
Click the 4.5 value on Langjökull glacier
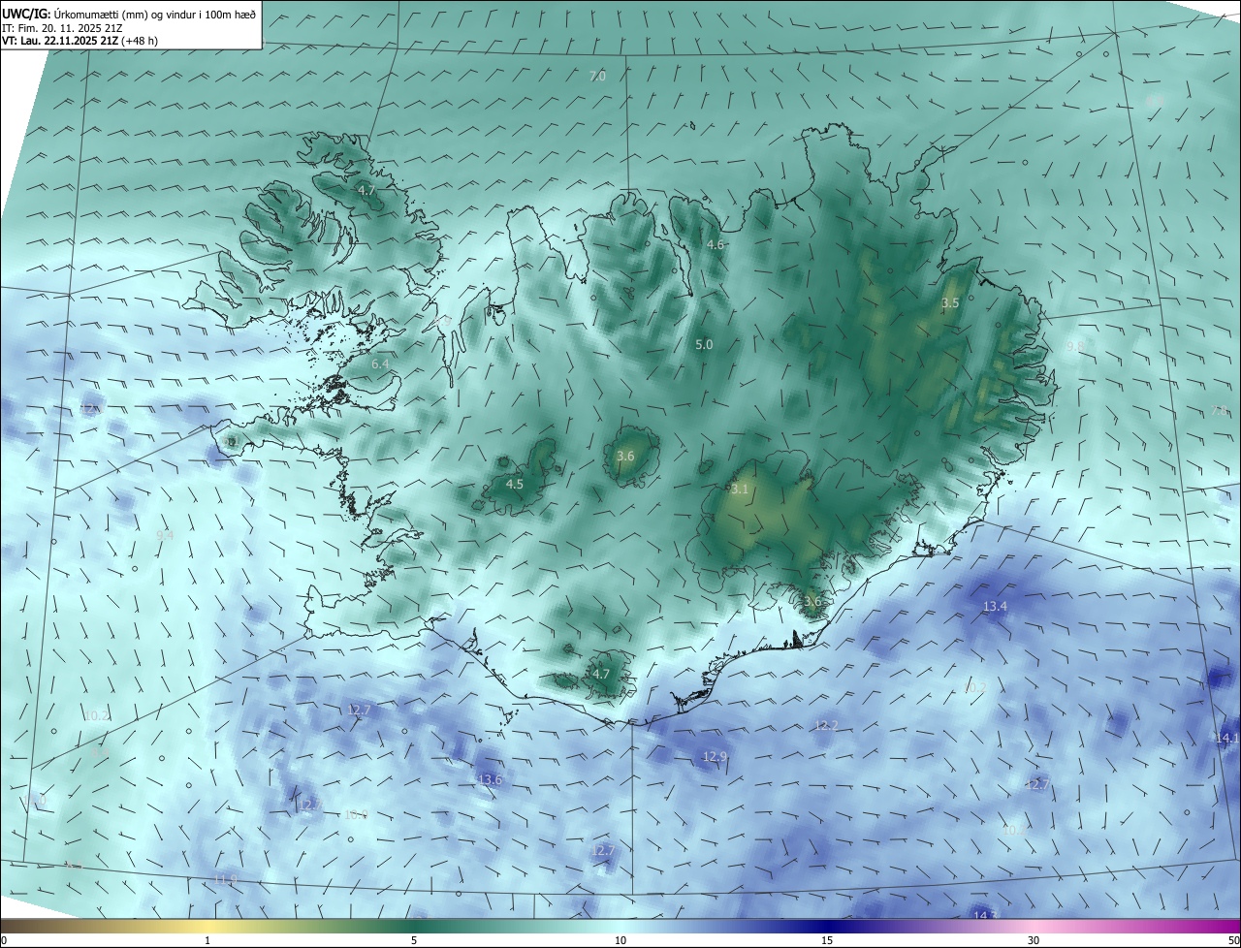coord(515,484)
